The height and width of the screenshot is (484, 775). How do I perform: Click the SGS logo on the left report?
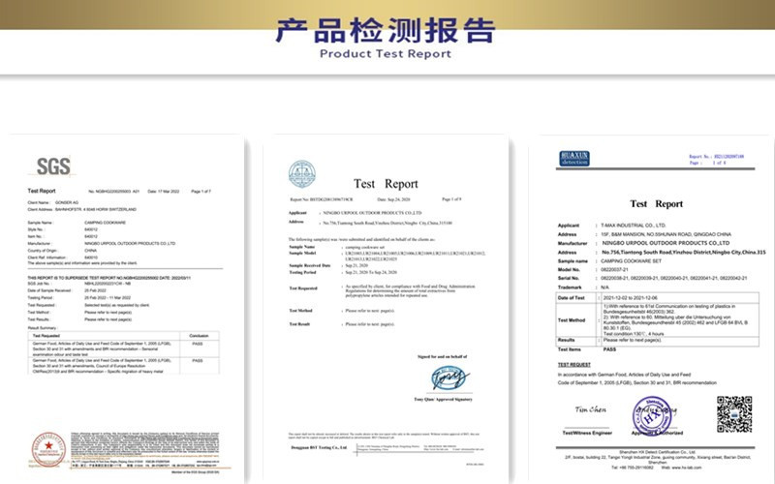point(53,166)
